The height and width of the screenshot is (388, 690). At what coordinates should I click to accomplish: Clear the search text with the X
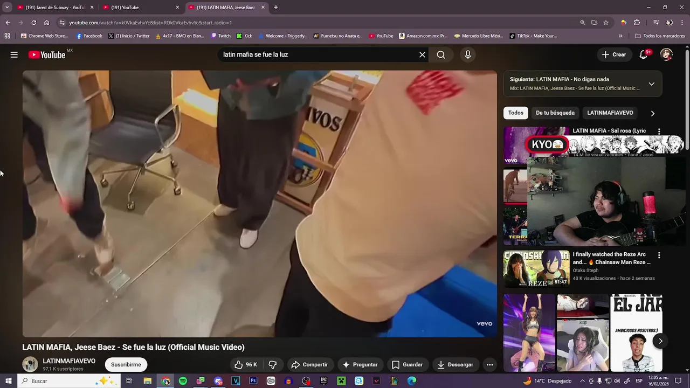click(x=422, y=54)
